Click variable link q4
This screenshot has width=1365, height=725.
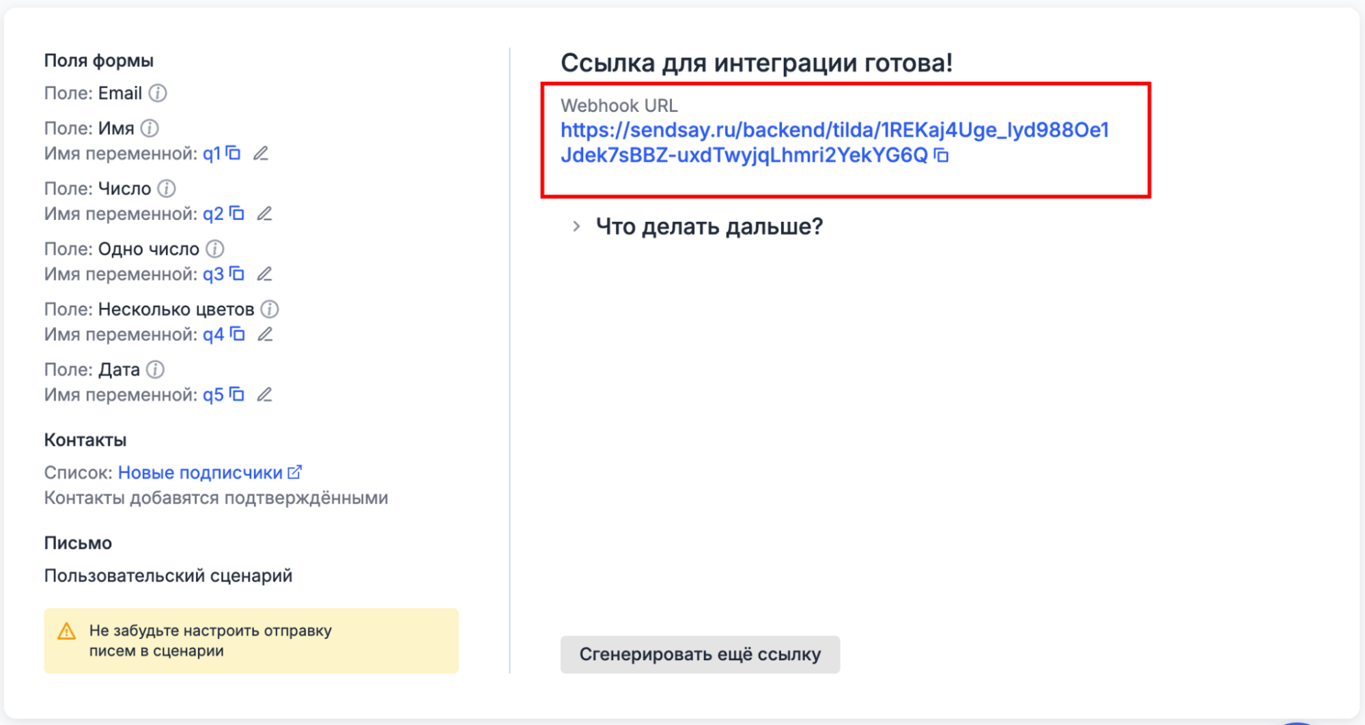click(213, 335)
